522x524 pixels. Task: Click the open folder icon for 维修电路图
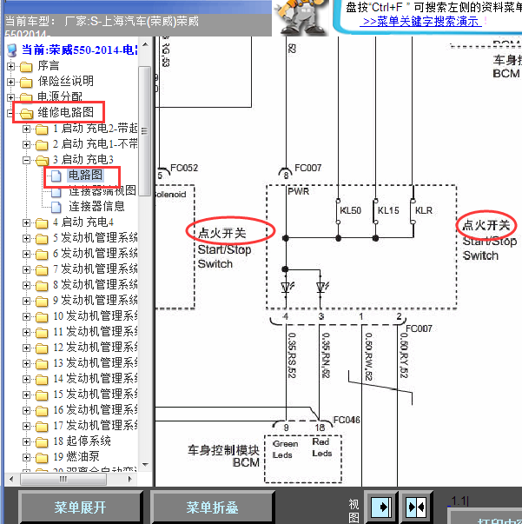click(x=26, y=114)
